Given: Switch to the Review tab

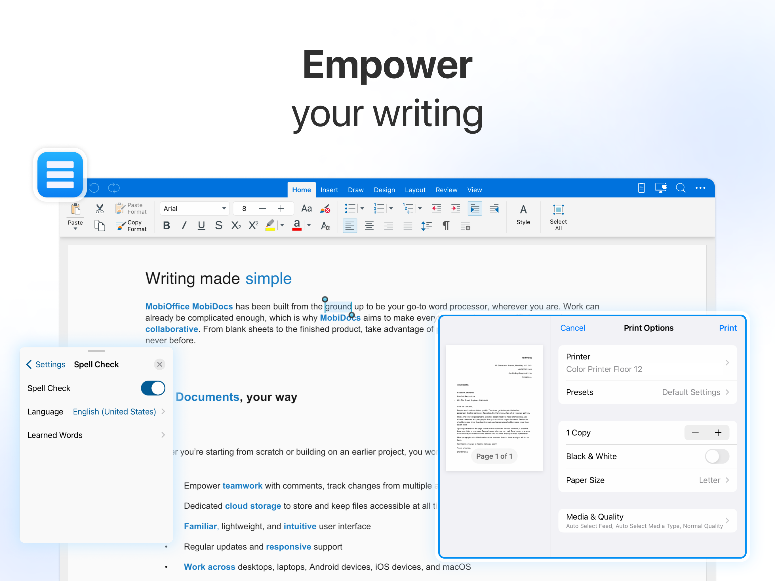Looking at the screenshot, I should [446, 190].
